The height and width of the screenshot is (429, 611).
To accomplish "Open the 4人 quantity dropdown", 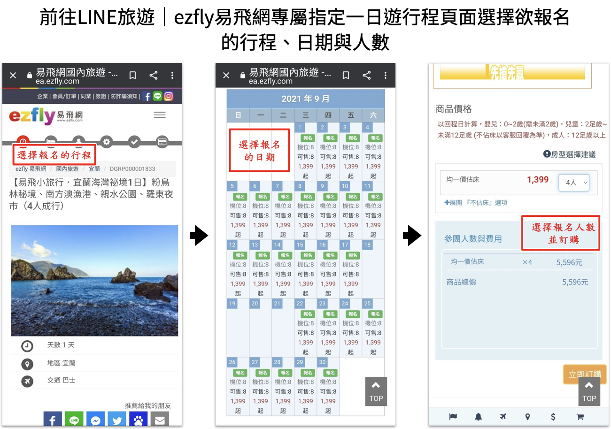I will tap(573, 183).
